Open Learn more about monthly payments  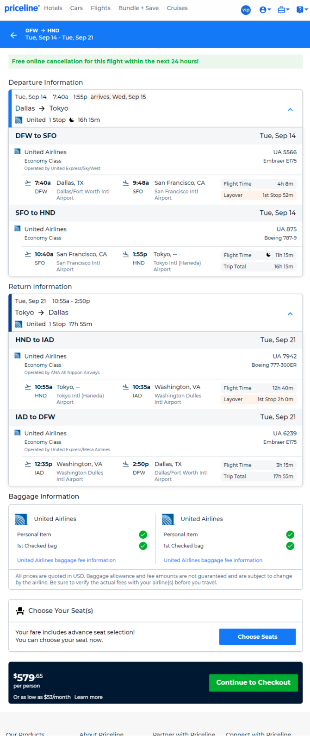pos(88,697)
